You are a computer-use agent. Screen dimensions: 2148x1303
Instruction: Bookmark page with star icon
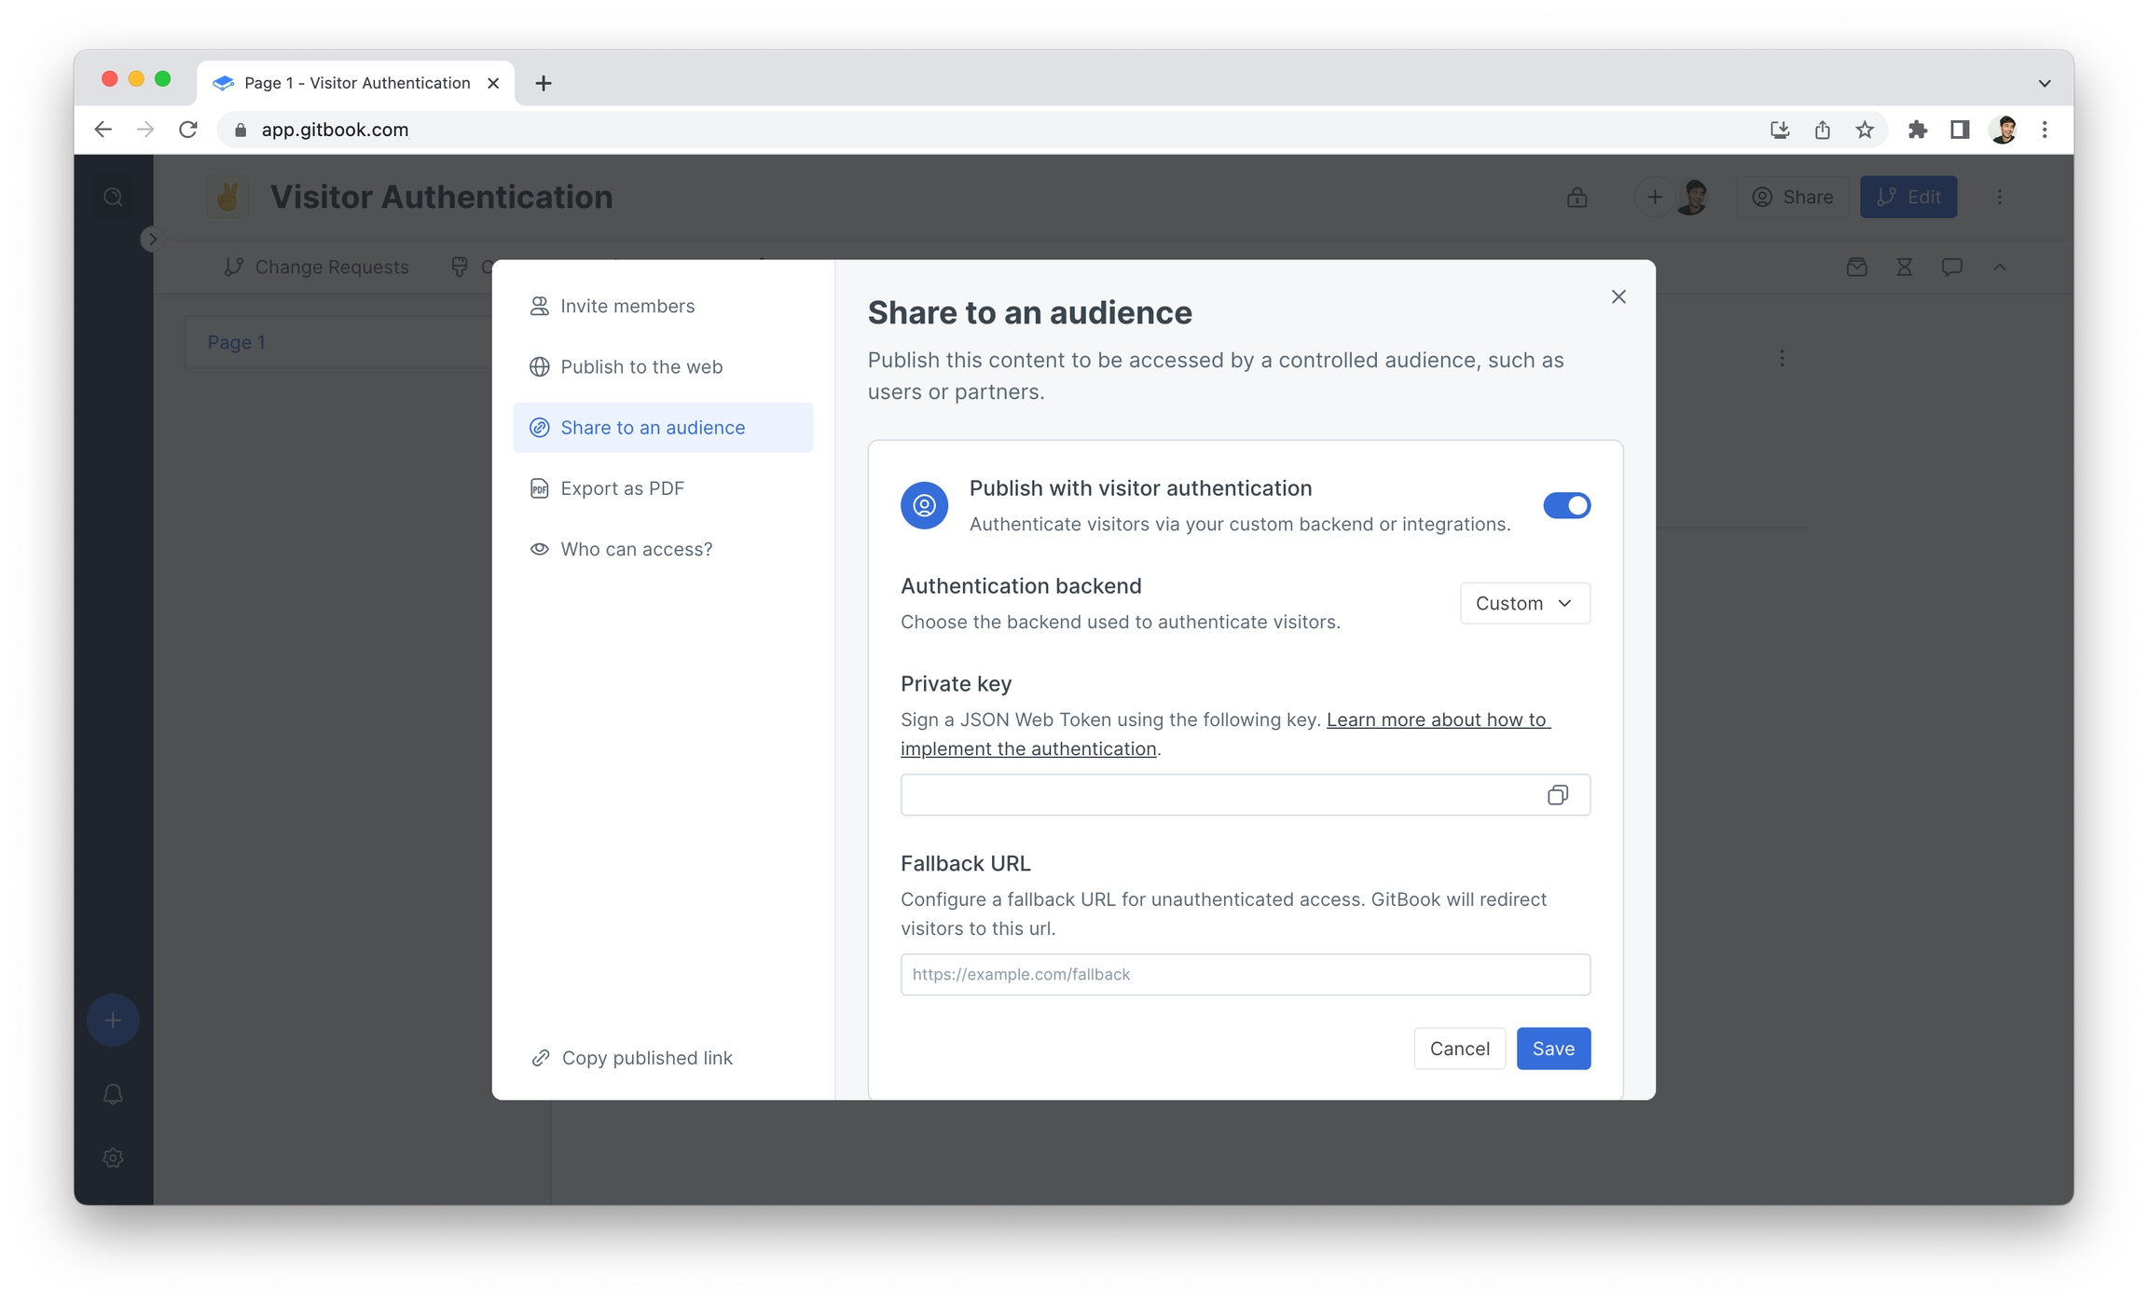(x=1865, y=130)
